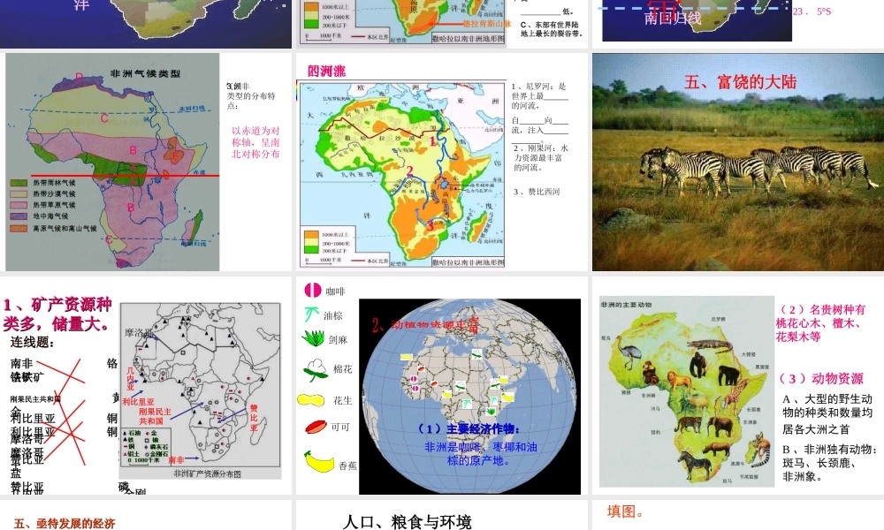Click the cocoa (可可) pod icon
The image size is (884, 530).
click(316, 427)
